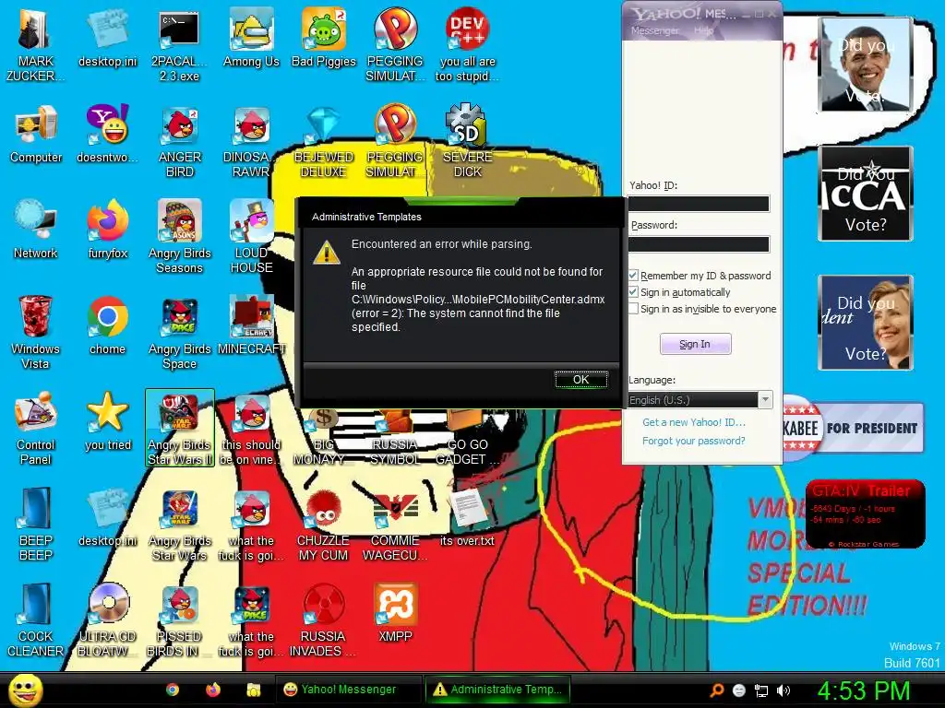Click the Sign In button
Screen dimensions: 945x708
coord(696,344)
